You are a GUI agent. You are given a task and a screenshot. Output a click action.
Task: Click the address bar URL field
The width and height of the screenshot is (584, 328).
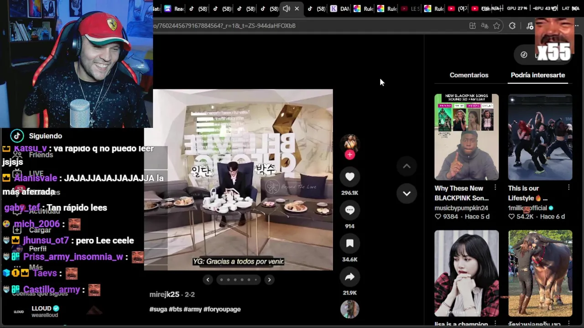pyautogui.click(x=310, y=26)
